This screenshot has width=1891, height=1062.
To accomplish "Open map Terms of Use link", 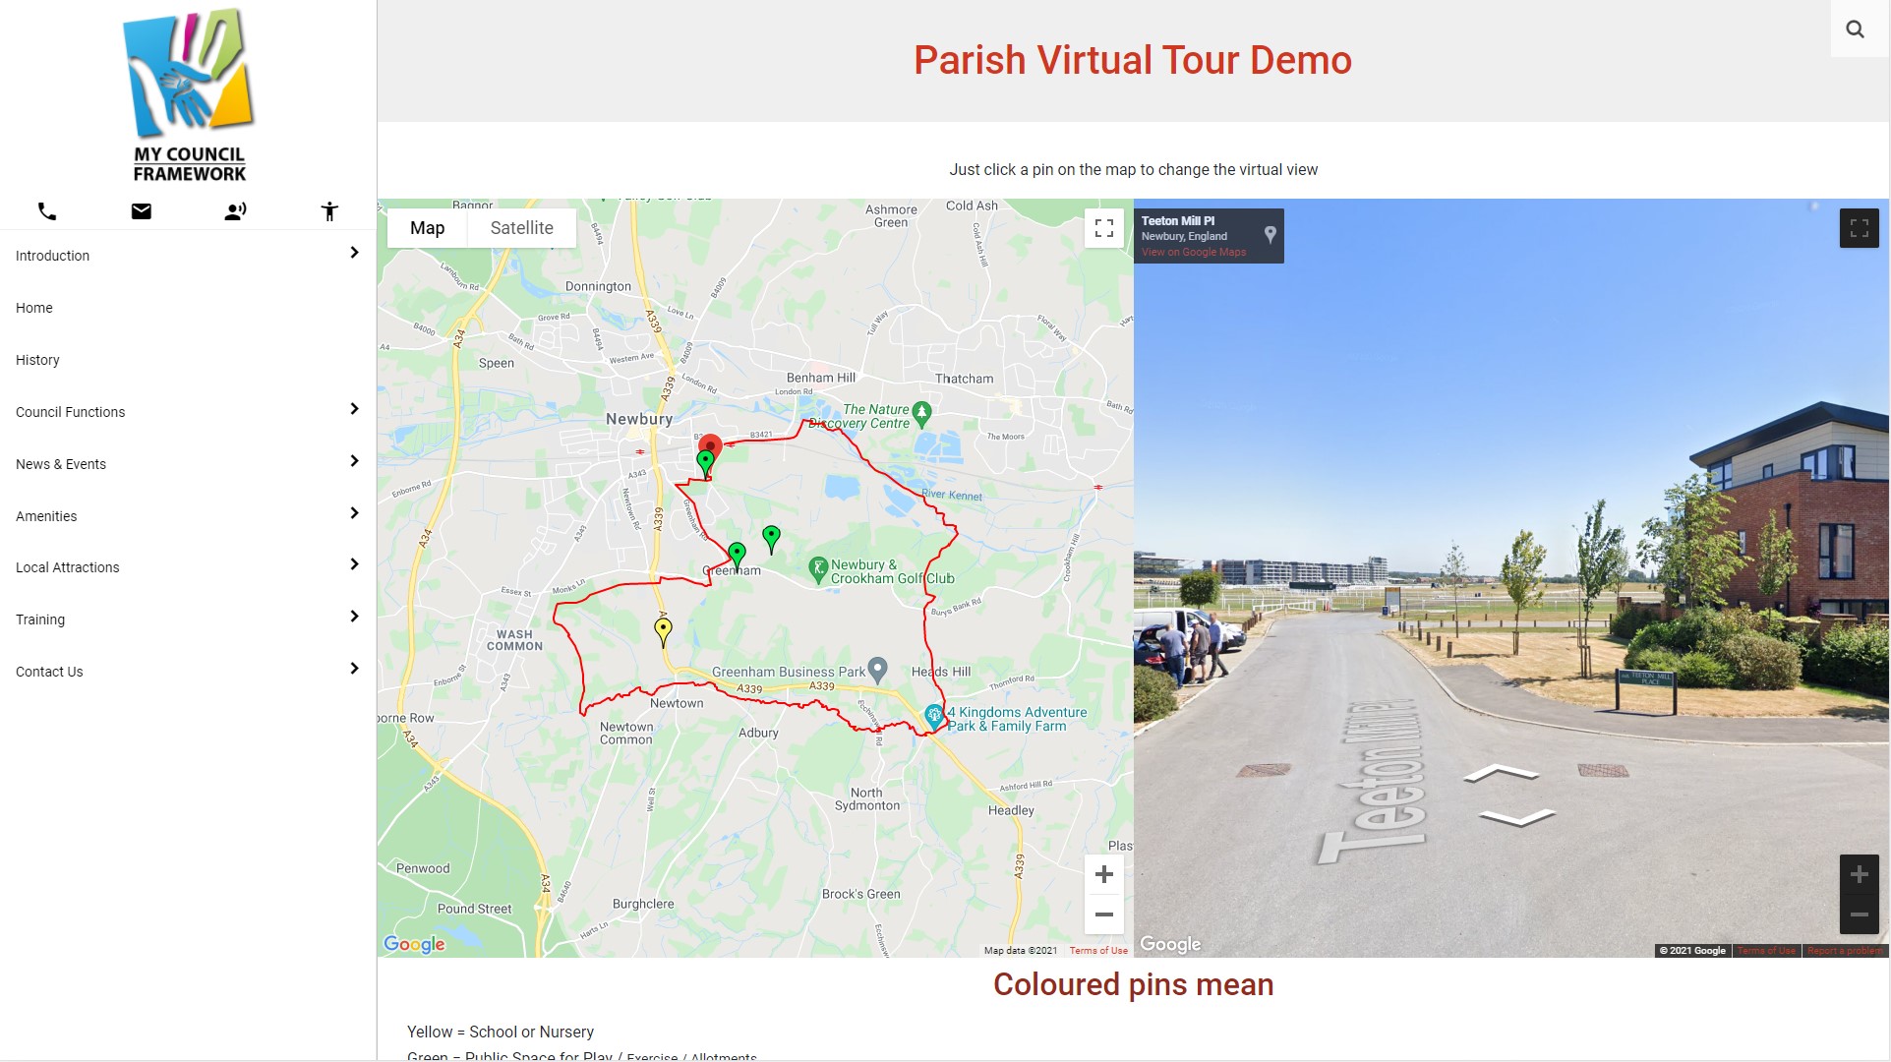I will point(1098,951).
